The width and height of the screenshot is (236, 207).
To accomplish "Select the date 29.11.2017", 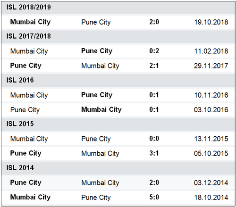I will (x=211, y=66).
